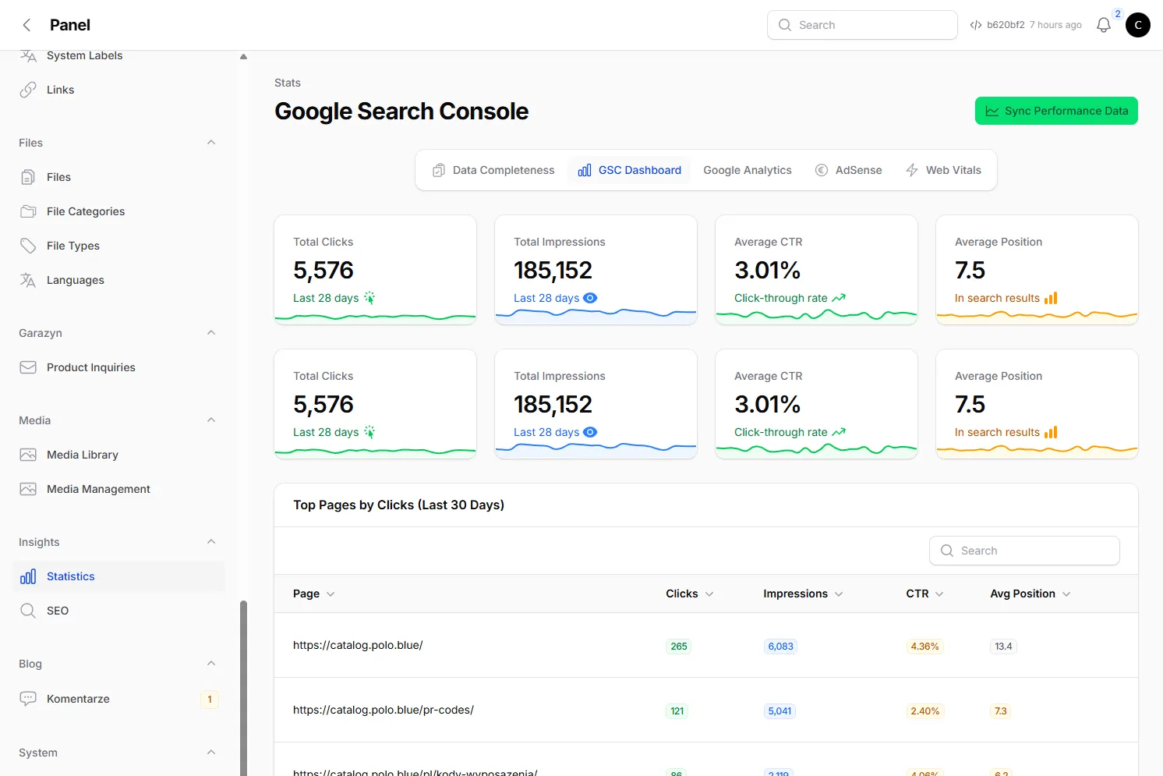Click the 265 clicks badge
Image resolution: width=1163 pixels, height=776 pixels.
click(x=679, y=646)
